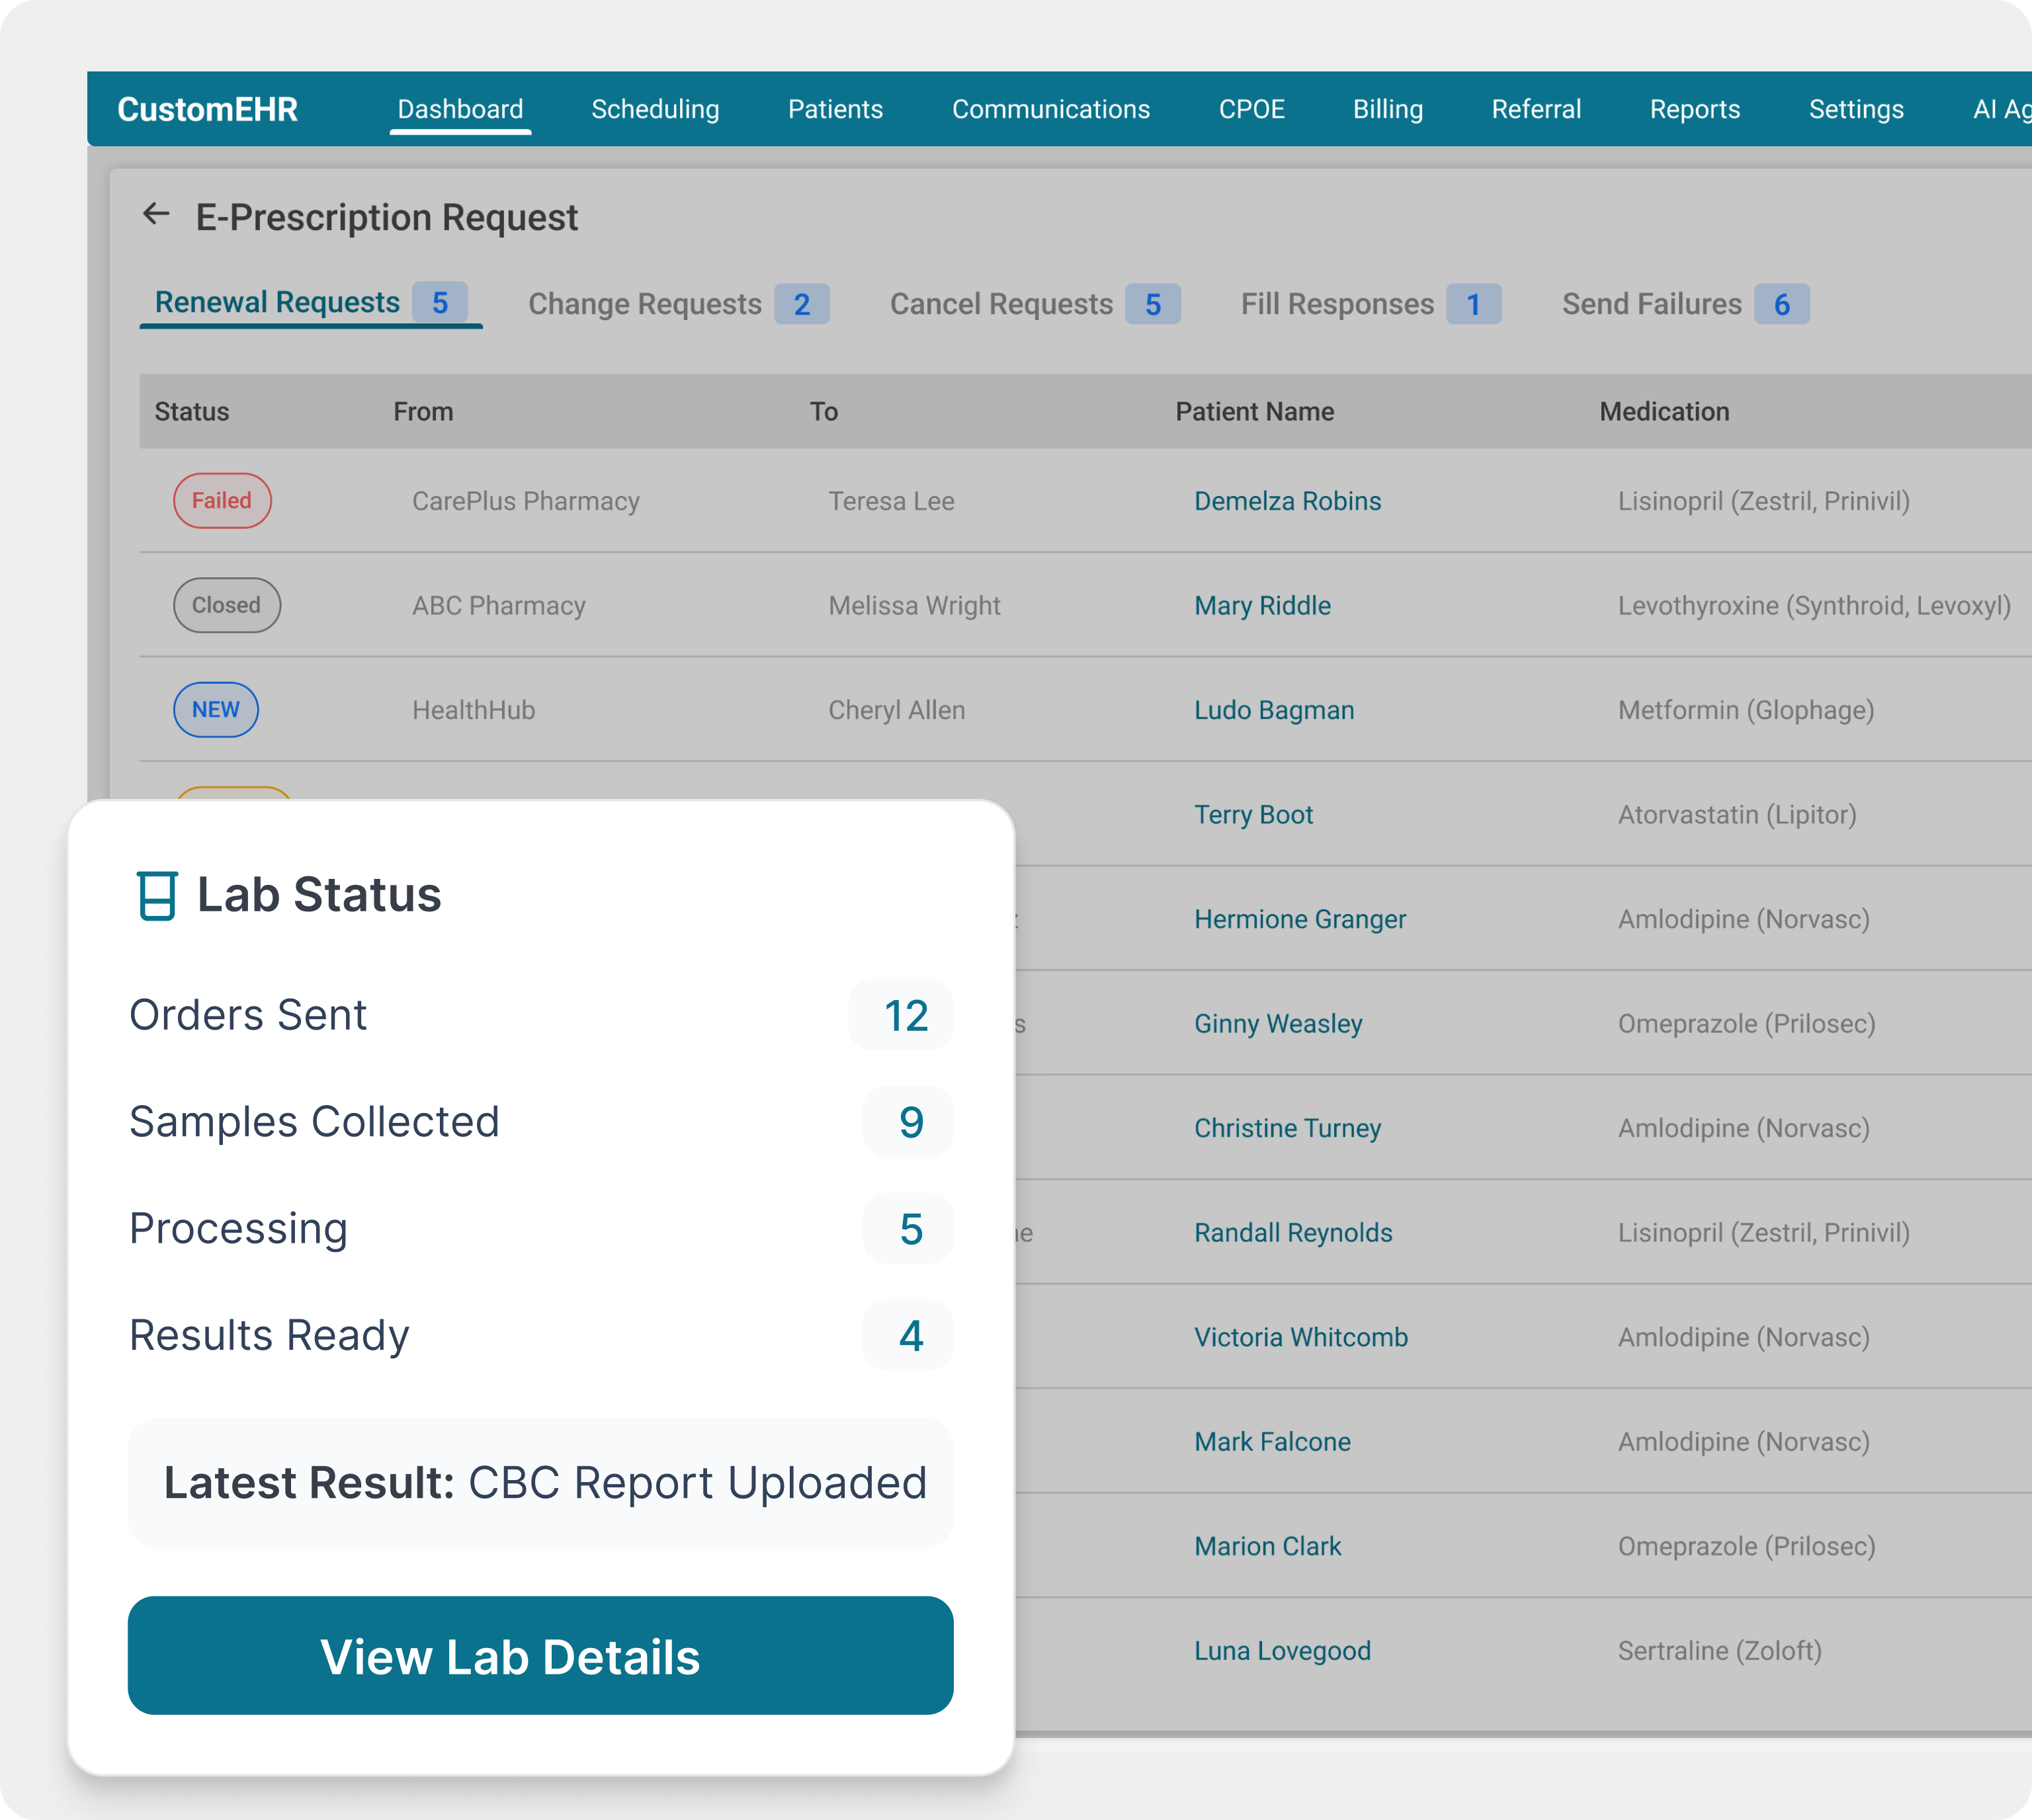
Task: Click the CustomEHR logo
Action: [x=207, y=109]
